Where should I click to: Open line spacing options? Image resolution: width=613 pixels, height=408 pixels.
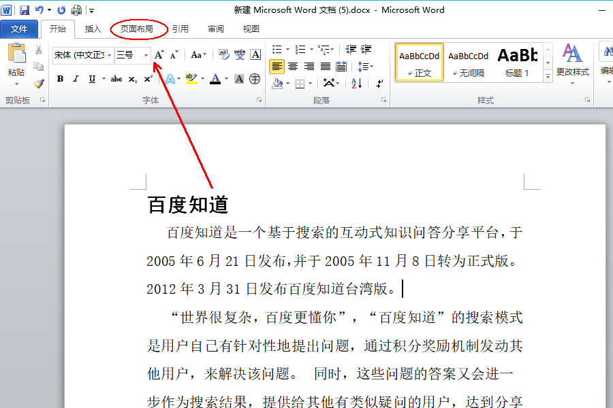365,67
